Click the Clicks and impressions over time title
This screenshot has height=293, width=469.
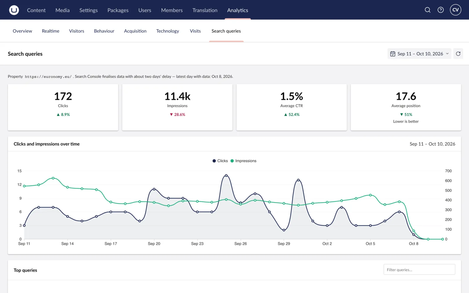tap(47, 144)
